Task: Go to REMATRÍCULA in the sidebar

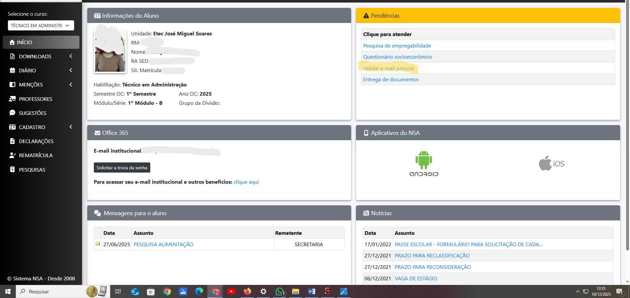Action: (35, 155)
